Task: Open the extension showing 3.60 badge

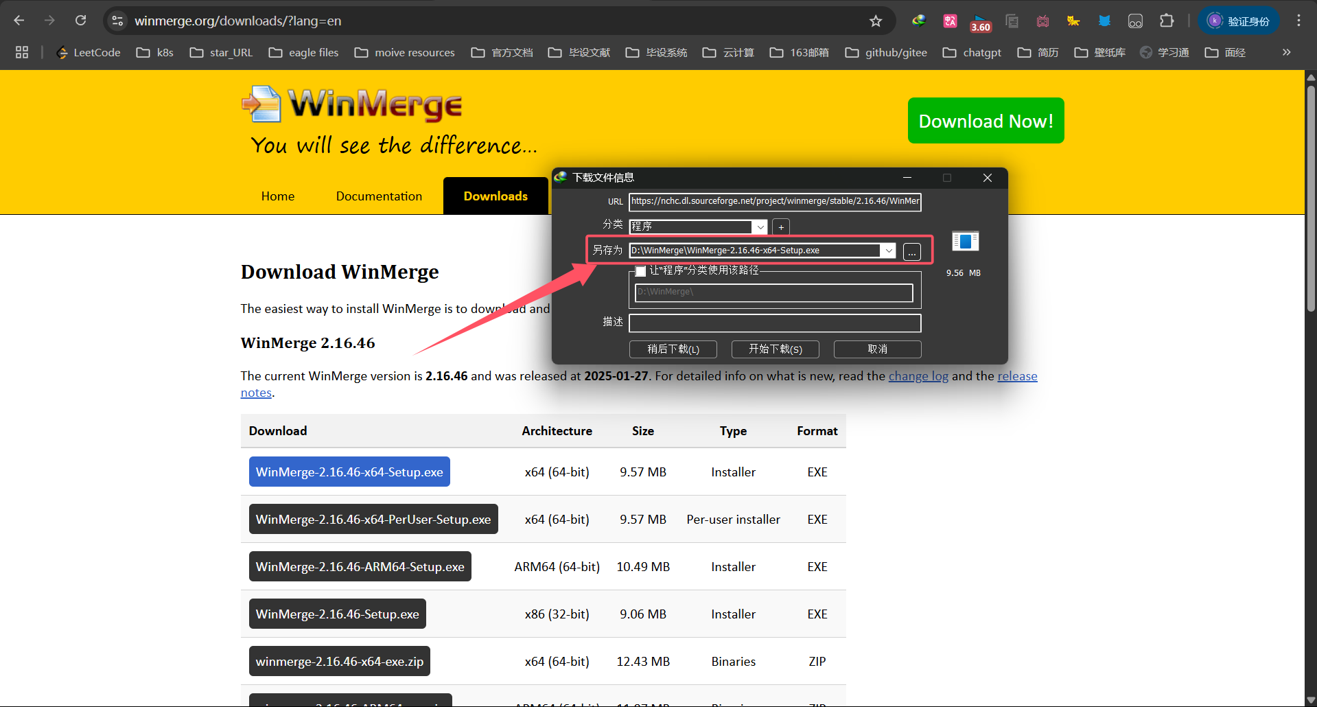Action: coord(980,23)
